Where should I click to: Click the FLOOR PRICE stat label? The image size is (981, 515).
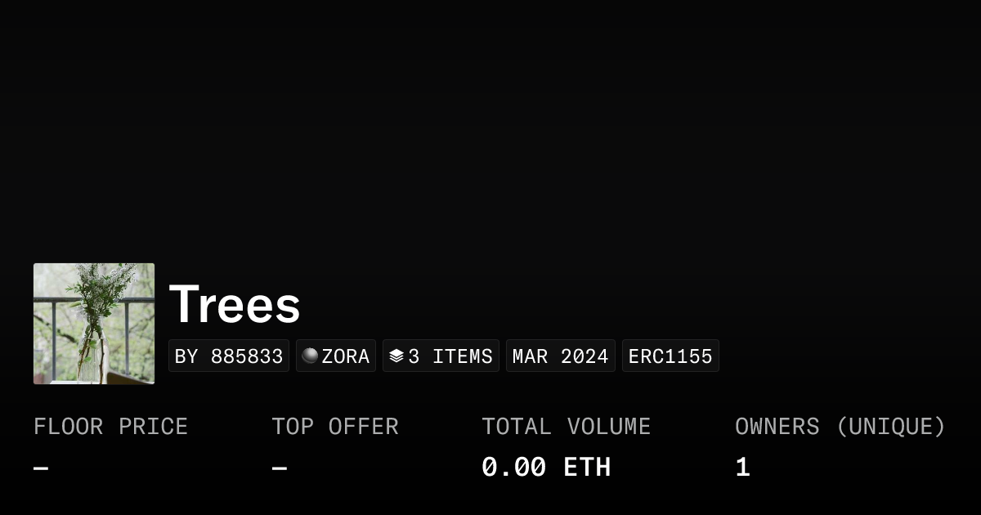coord(110,426)
